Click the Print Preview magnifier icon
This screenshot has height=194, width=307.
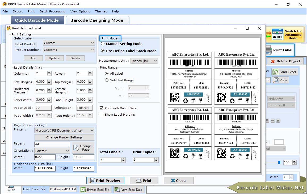click(x=92, y=181)
